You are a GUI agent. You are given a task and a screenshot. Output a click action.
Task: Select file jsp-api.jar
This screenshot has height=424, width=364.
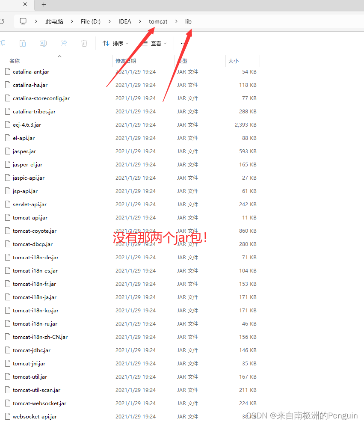click(x=25, y=191)
